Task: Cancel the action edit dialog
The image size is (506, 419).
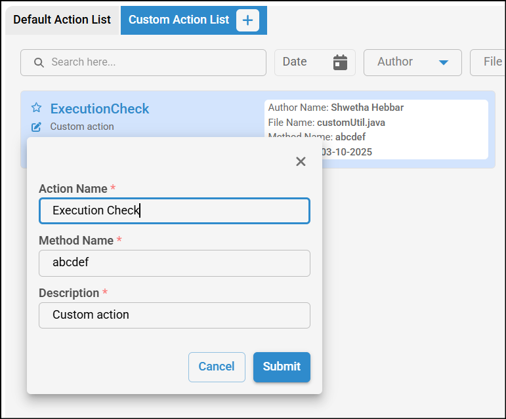Action: click(217, 367)
